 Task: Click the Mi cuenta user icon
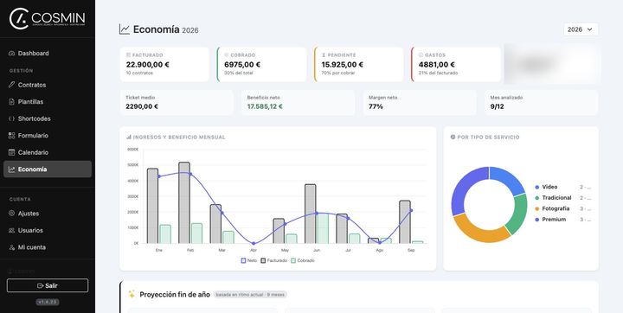click(11, 247)
